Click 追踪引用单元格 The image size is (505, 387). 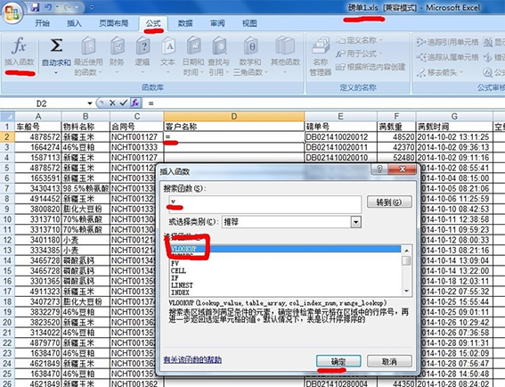[x=447, y=42]
